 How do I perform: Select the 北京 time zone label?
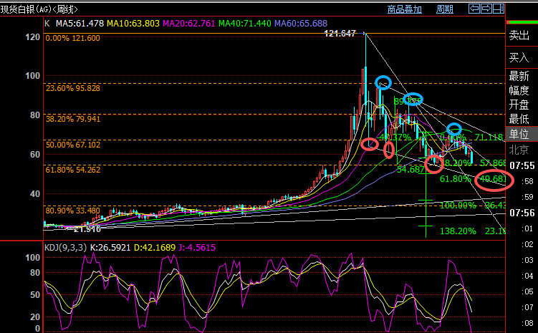coord(519,150)
